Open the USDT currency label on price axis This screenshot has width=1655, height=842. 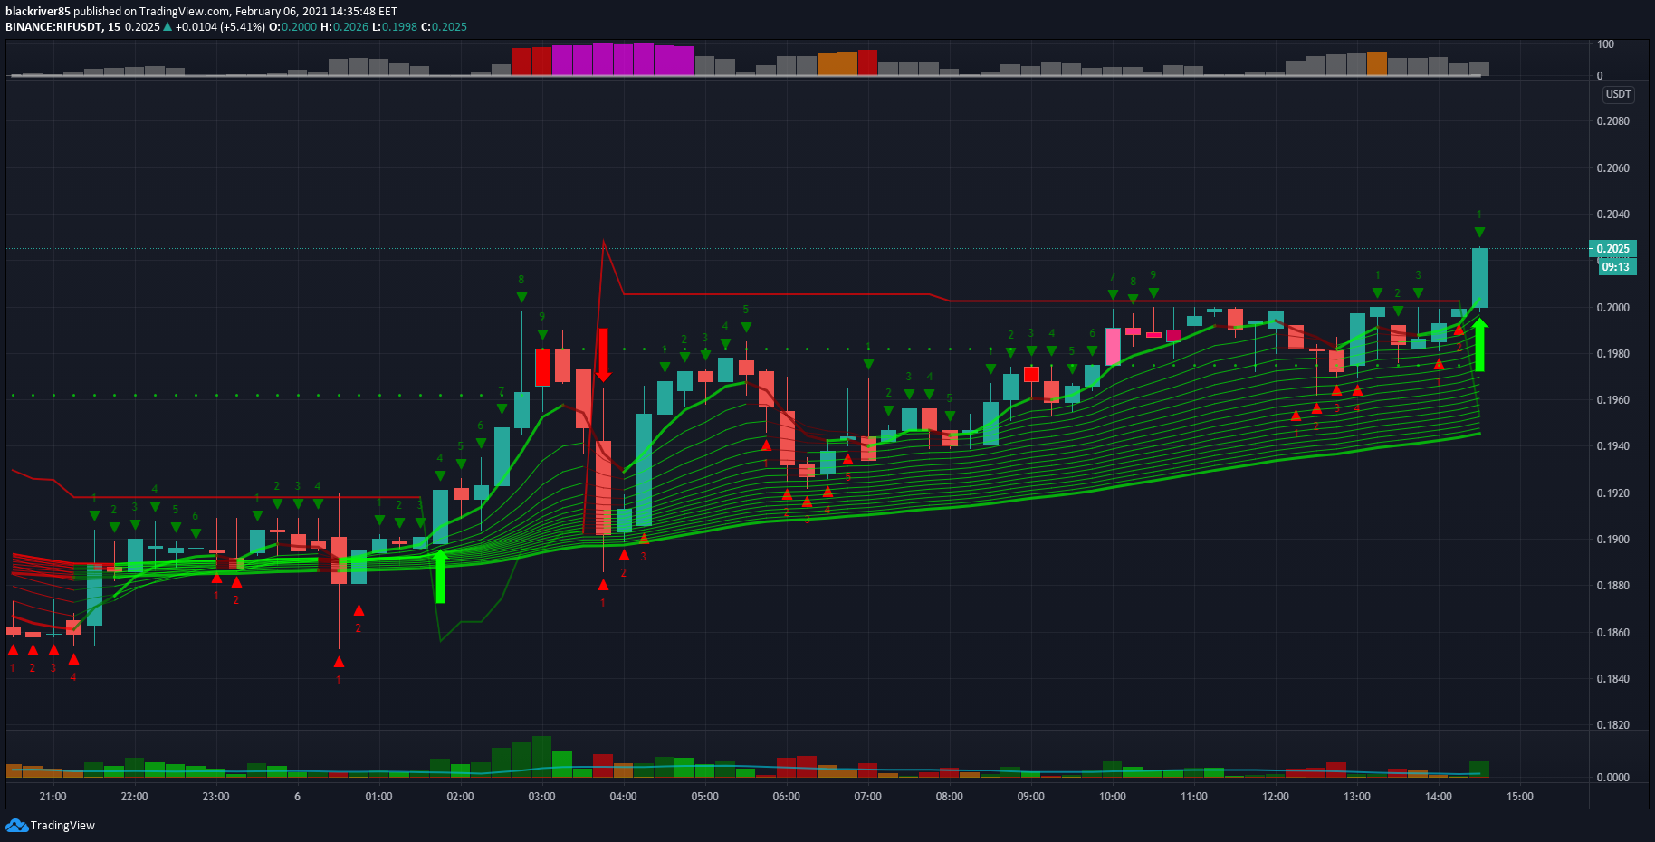[x=1618, y=94]
